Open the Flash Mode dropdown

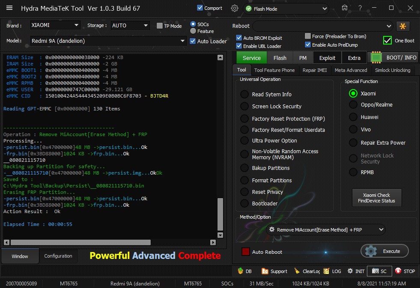click(x=286, y=9)
